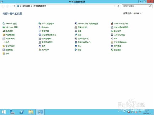The width and height of the screenshot is (154, 115).
Task: Open 颜色管理 color management
Action: (116, 46)
